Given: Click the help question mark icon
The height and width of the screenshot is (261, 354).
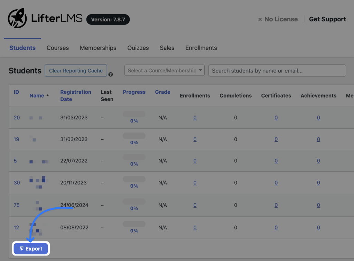Looking at the screenshot, I should coord(111,74).
